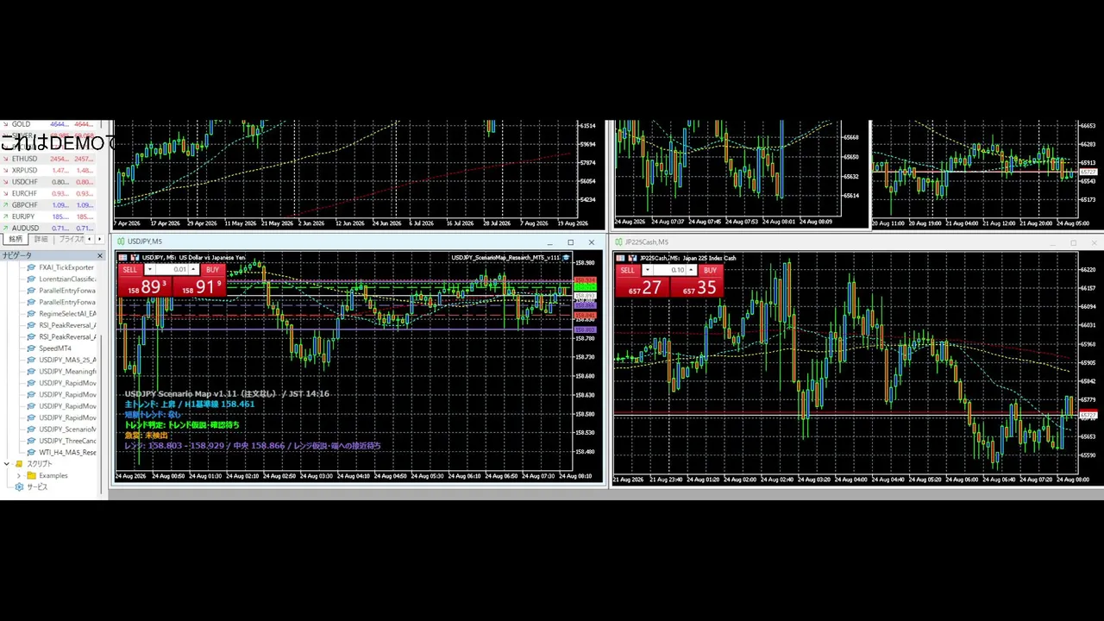Select USDJPY_ThreeCanc expert in Navigator

pos(67,441)
